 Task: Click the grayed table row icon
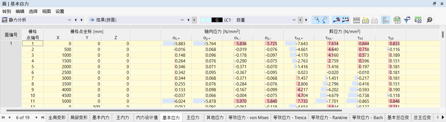click(x=374, y=20)
